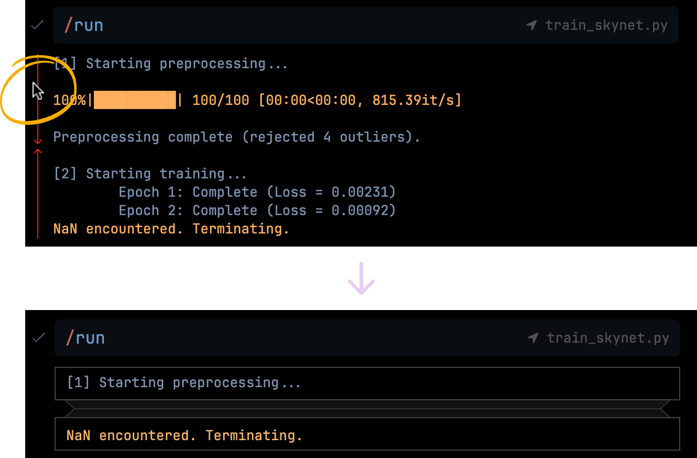This screenshot has height=458, width=697.
Task: Select the purple down arrow between the blocks
Action: pos(361,278)
